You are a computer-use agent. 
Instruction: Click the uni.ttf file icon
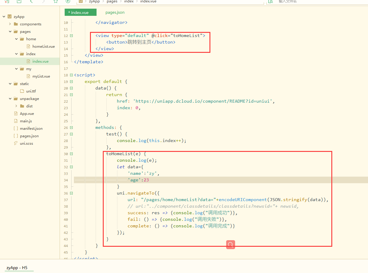22,91
